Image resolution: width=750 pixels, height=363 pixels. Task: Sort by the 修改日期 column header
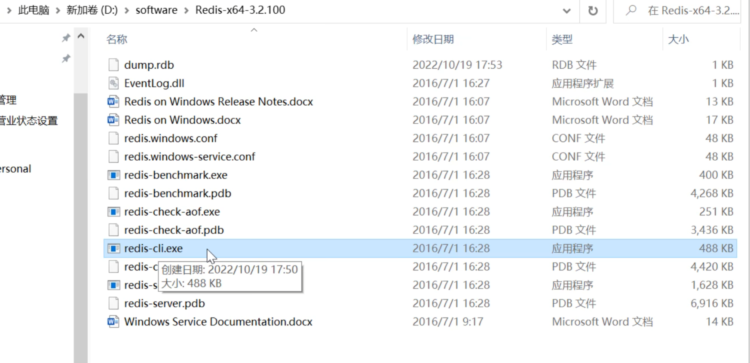click(x=433, y=40)
